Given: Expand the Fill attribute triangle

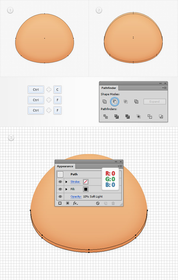Looking at the screenshot, I should coord(66,189).
